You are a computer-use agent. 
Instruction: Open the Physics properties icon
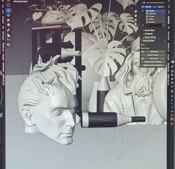172,107
